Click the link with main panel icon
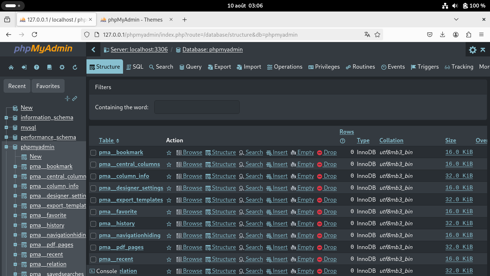 tap(75, 98)
